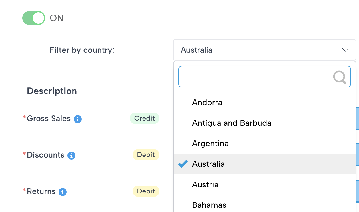Select the checked Australia option
Viewport: 359px width, 212px height.
click(208, 164)
